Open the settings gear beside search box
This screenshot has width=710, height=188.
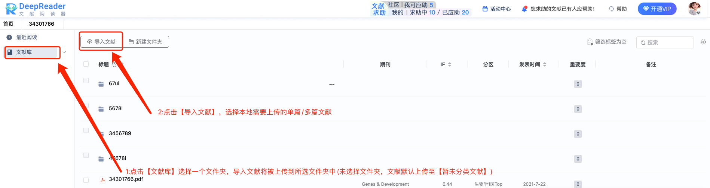click(703, 42)
